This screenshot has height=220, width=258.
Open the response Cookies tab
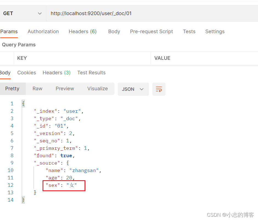27,73
